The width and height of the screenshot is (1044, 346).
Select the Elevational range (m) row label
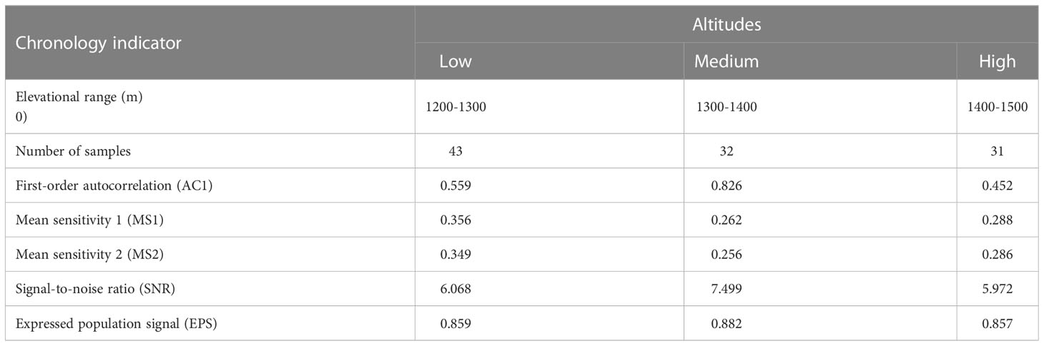pos(79,98)
